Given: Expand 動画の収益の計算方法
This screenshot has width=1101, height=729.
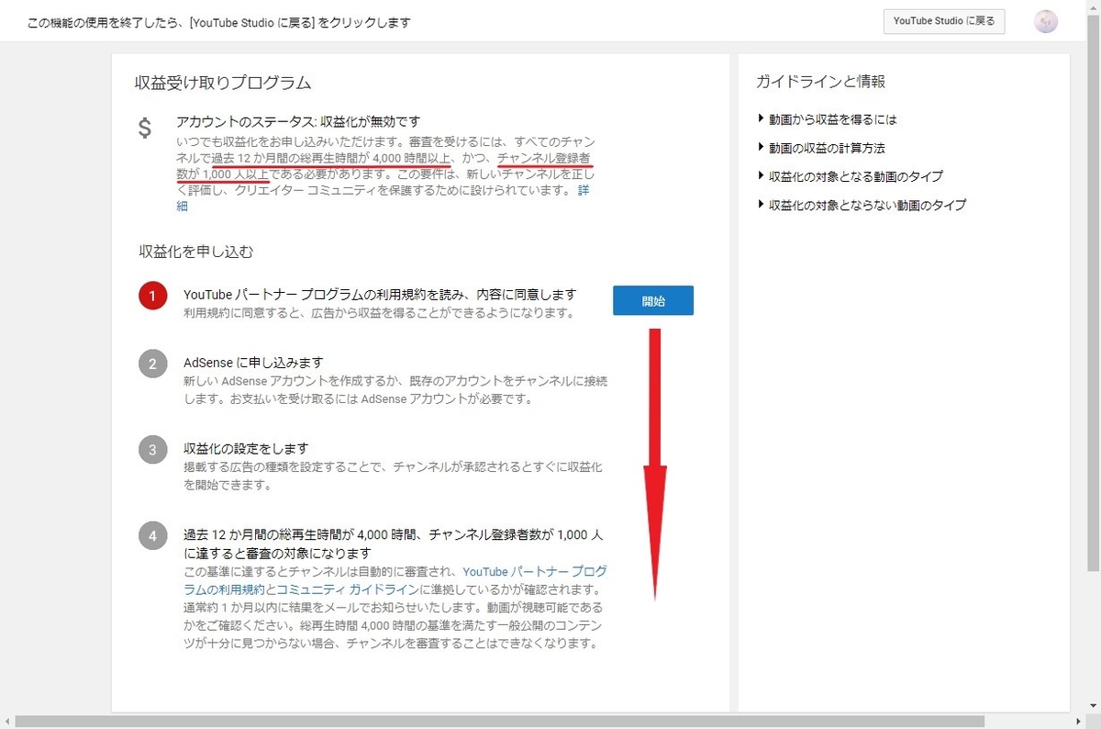Looking at the screenshot, I should (821, 148).
